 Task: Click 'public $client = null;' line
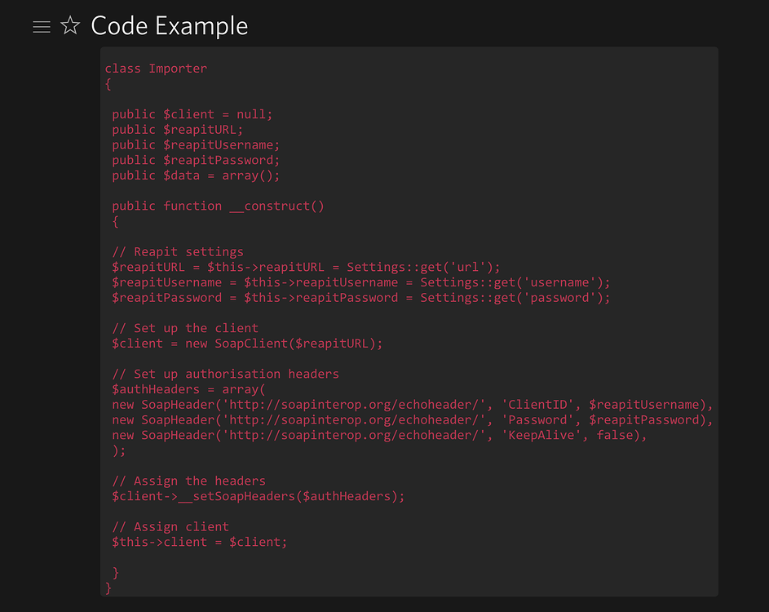tap(192, 114)
